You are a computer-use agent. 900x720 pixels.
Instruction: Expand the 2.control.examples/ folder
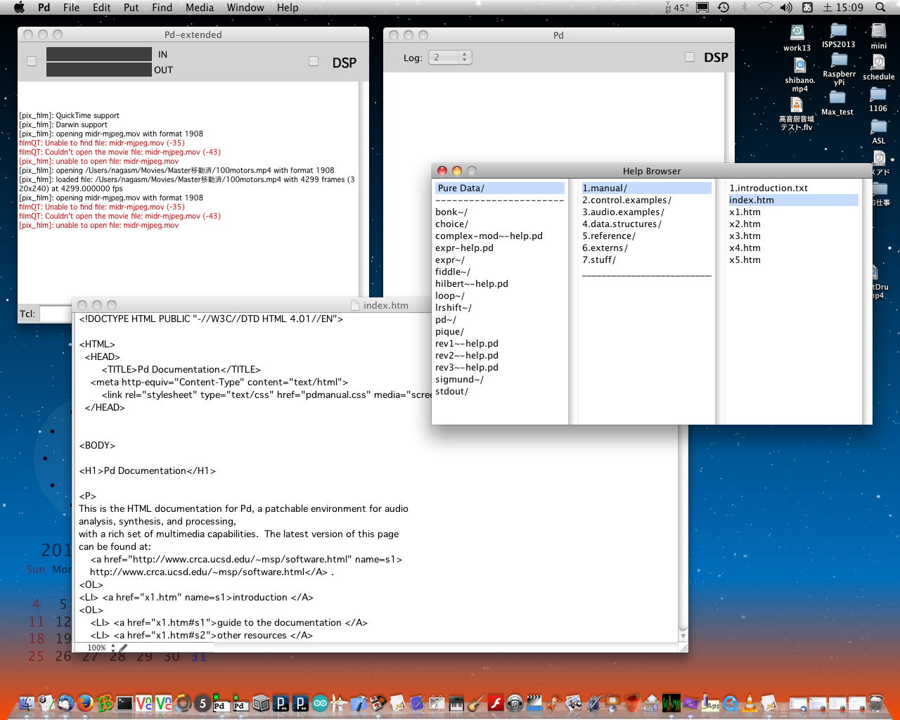coord(626,200)
